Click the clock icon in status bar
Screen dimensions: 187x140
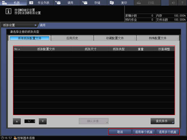coord(3,138)
